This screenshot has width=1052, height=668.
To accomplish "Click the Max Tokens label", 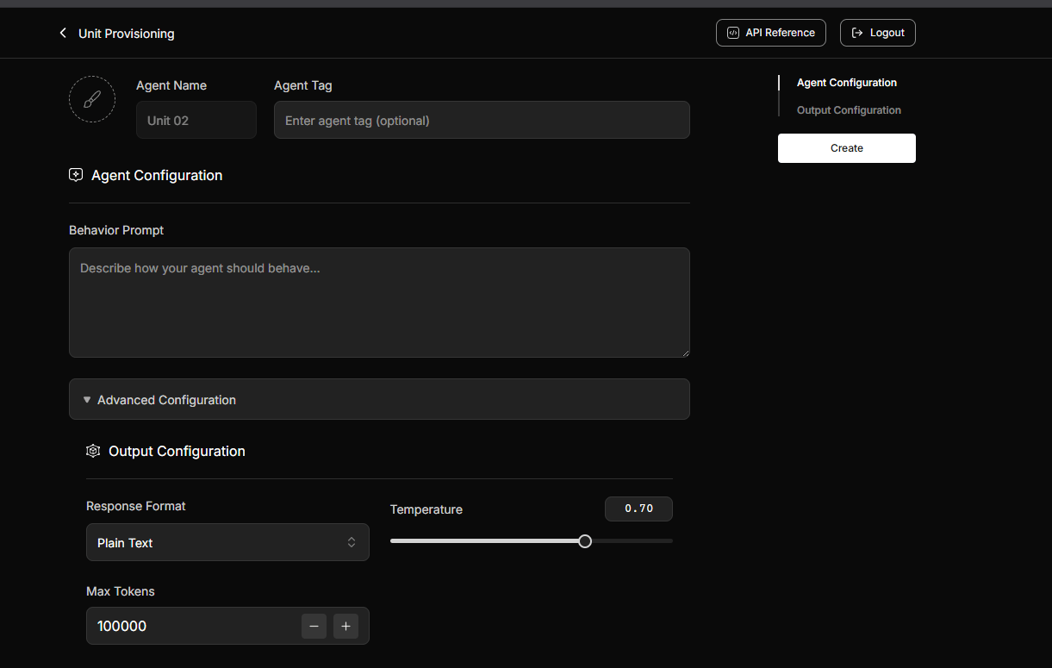I will click(x=121, y=591).
